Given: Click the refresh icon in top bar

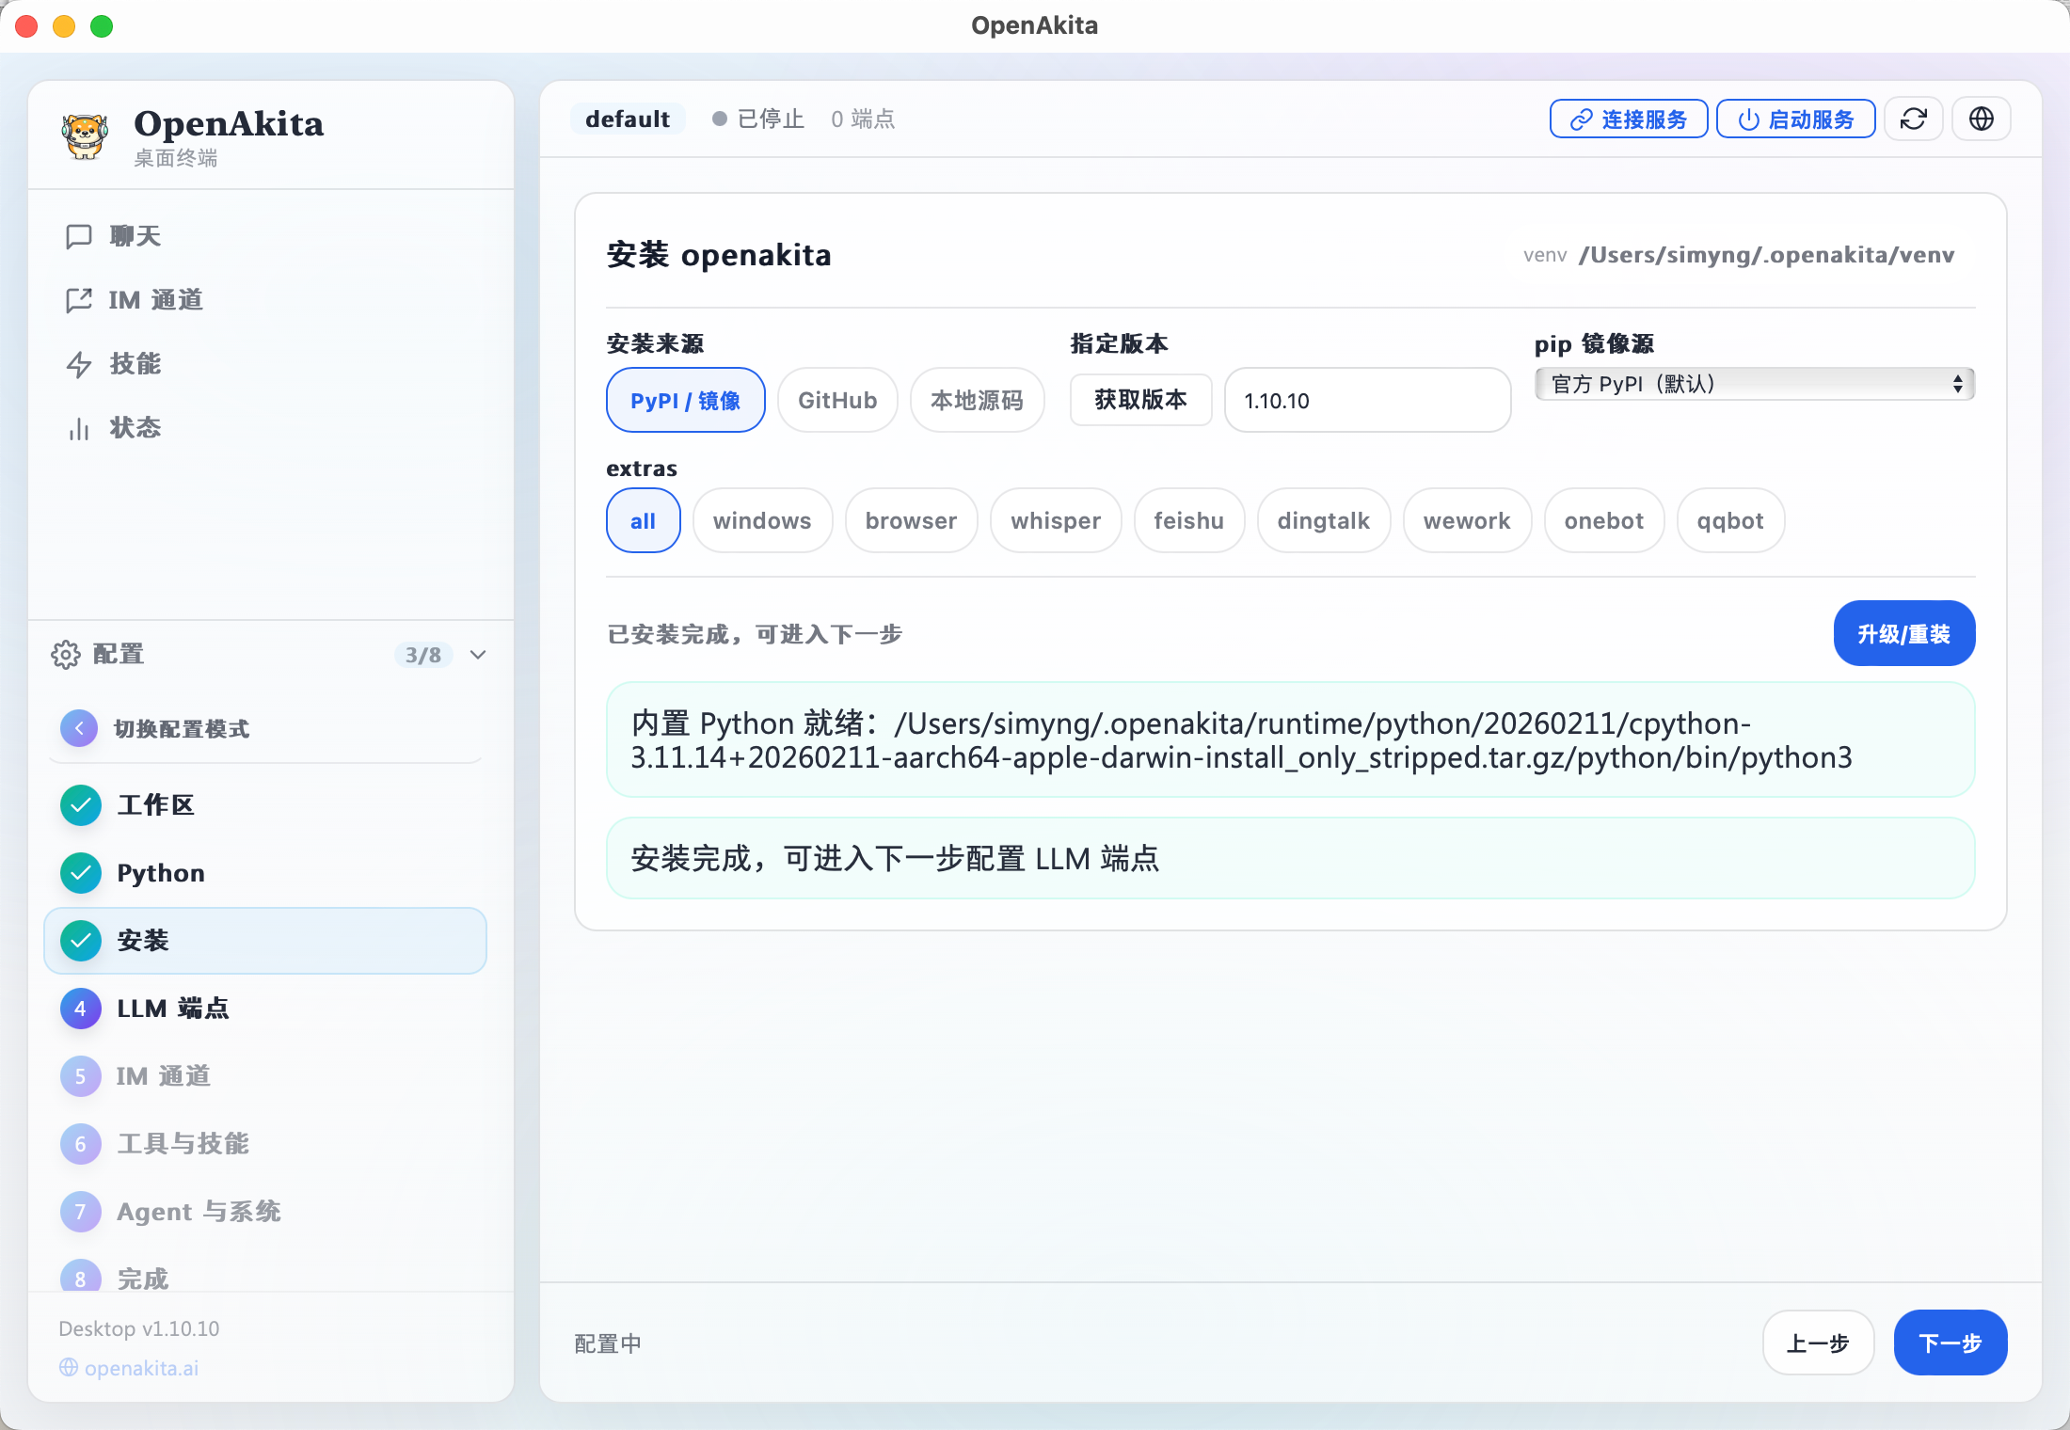Looking at the screenshot, I should click(1913, 119).
